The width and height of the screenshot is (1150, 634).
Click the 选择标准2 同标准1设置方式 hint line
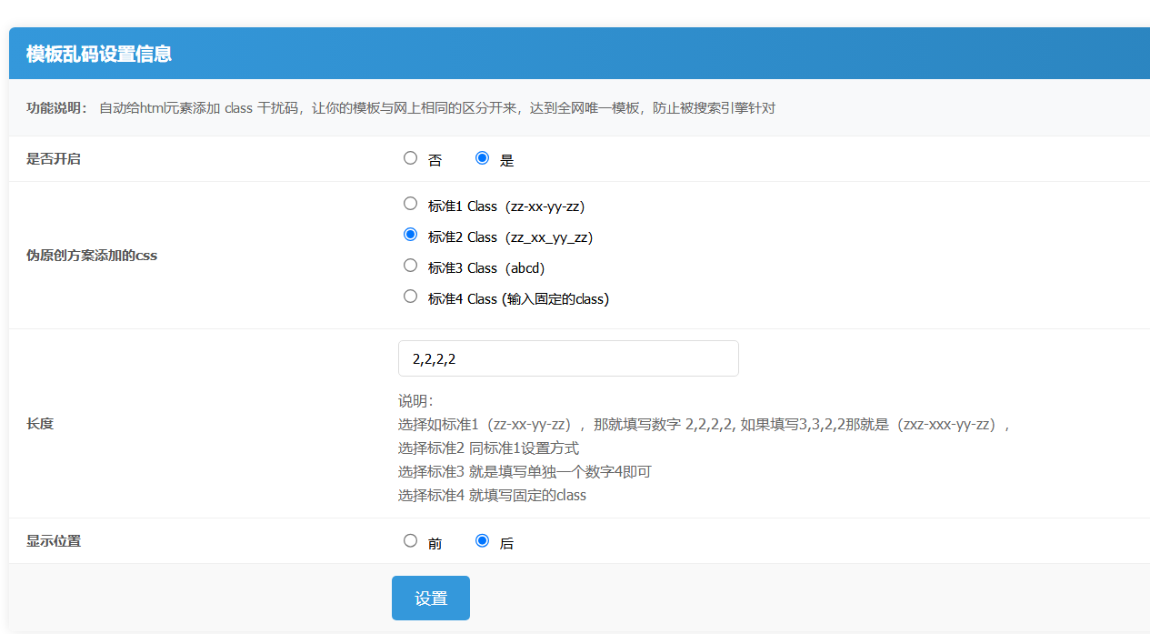[488, 448]
